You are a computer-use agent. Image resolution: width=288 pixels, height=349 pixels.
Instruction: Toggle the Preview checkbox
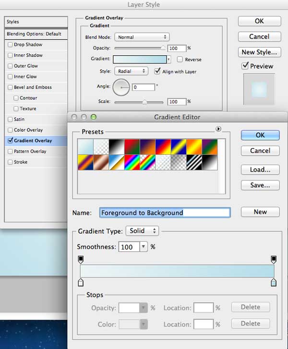point(245,66)
